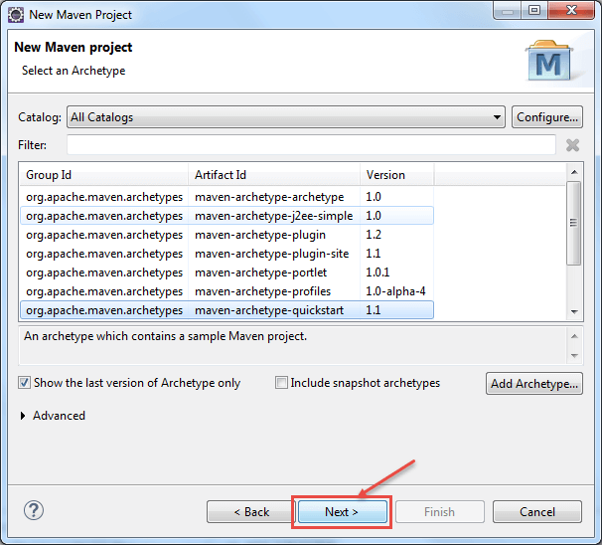Click the Eclipse icon in the title bar
The height and width of the screenshot is (545, 602).
tap(16, 15)
